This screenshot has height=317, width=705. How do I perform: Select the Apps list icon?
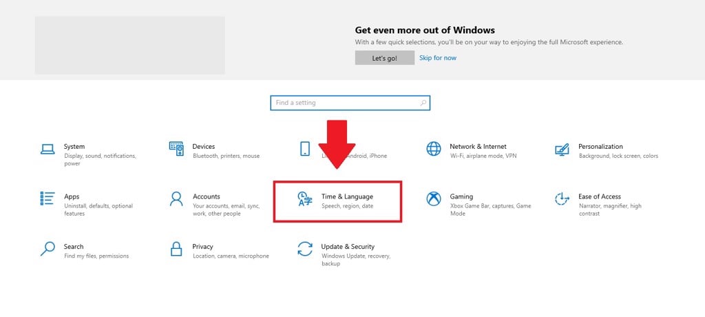(x=48, y=198)
